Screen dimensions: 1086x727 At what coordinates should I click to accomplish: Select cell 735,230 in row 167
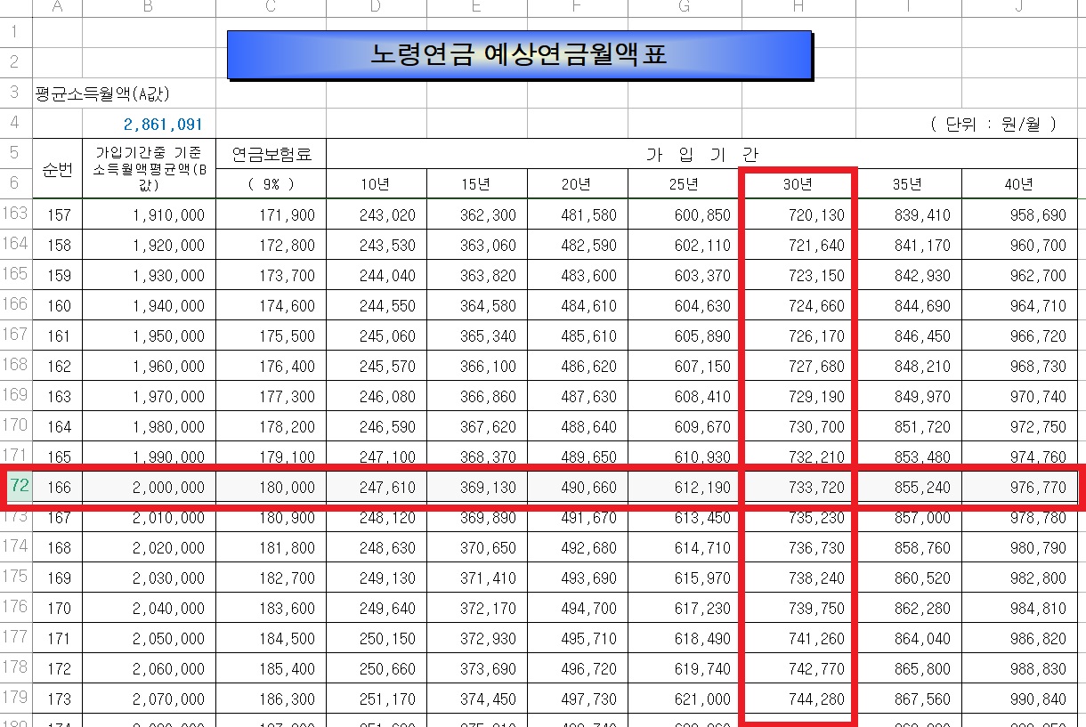click(x=798, y=517)
